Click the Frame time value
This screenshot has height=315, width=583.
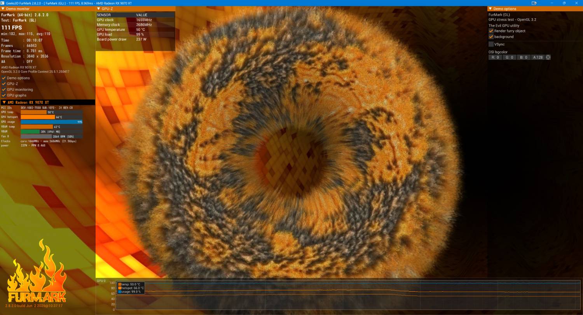coord(35,51)
